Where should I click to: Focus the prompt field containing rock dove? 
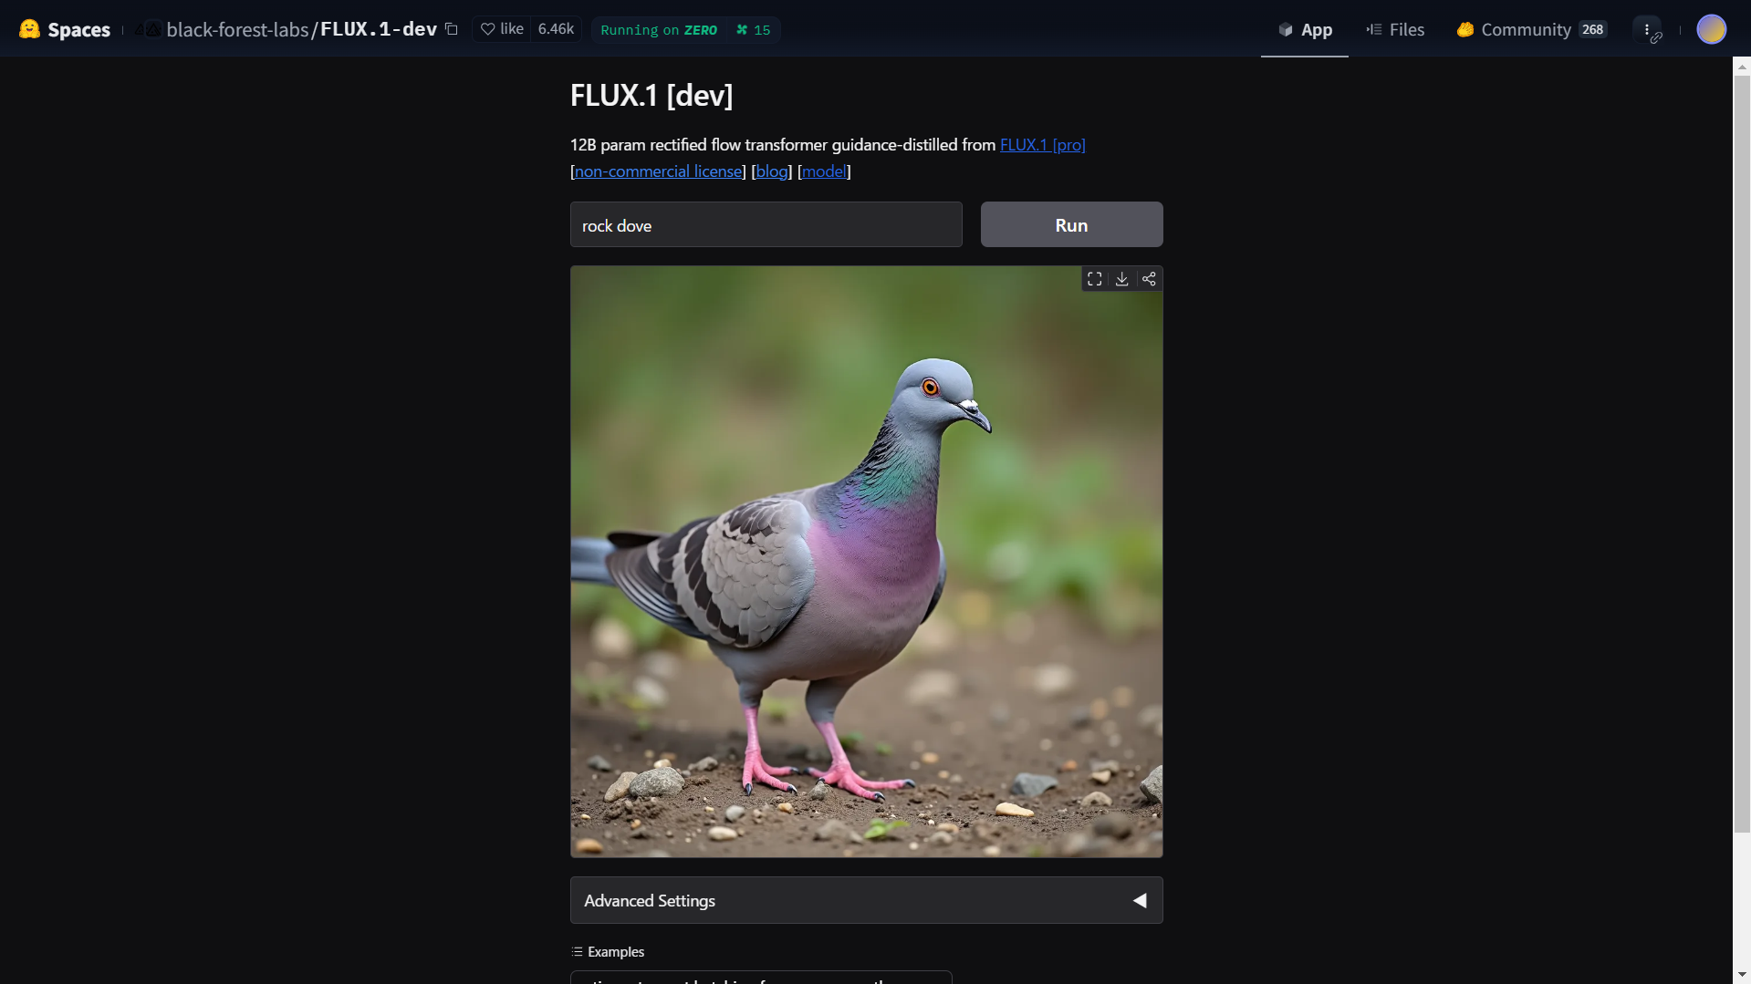(x=766, y=224)
